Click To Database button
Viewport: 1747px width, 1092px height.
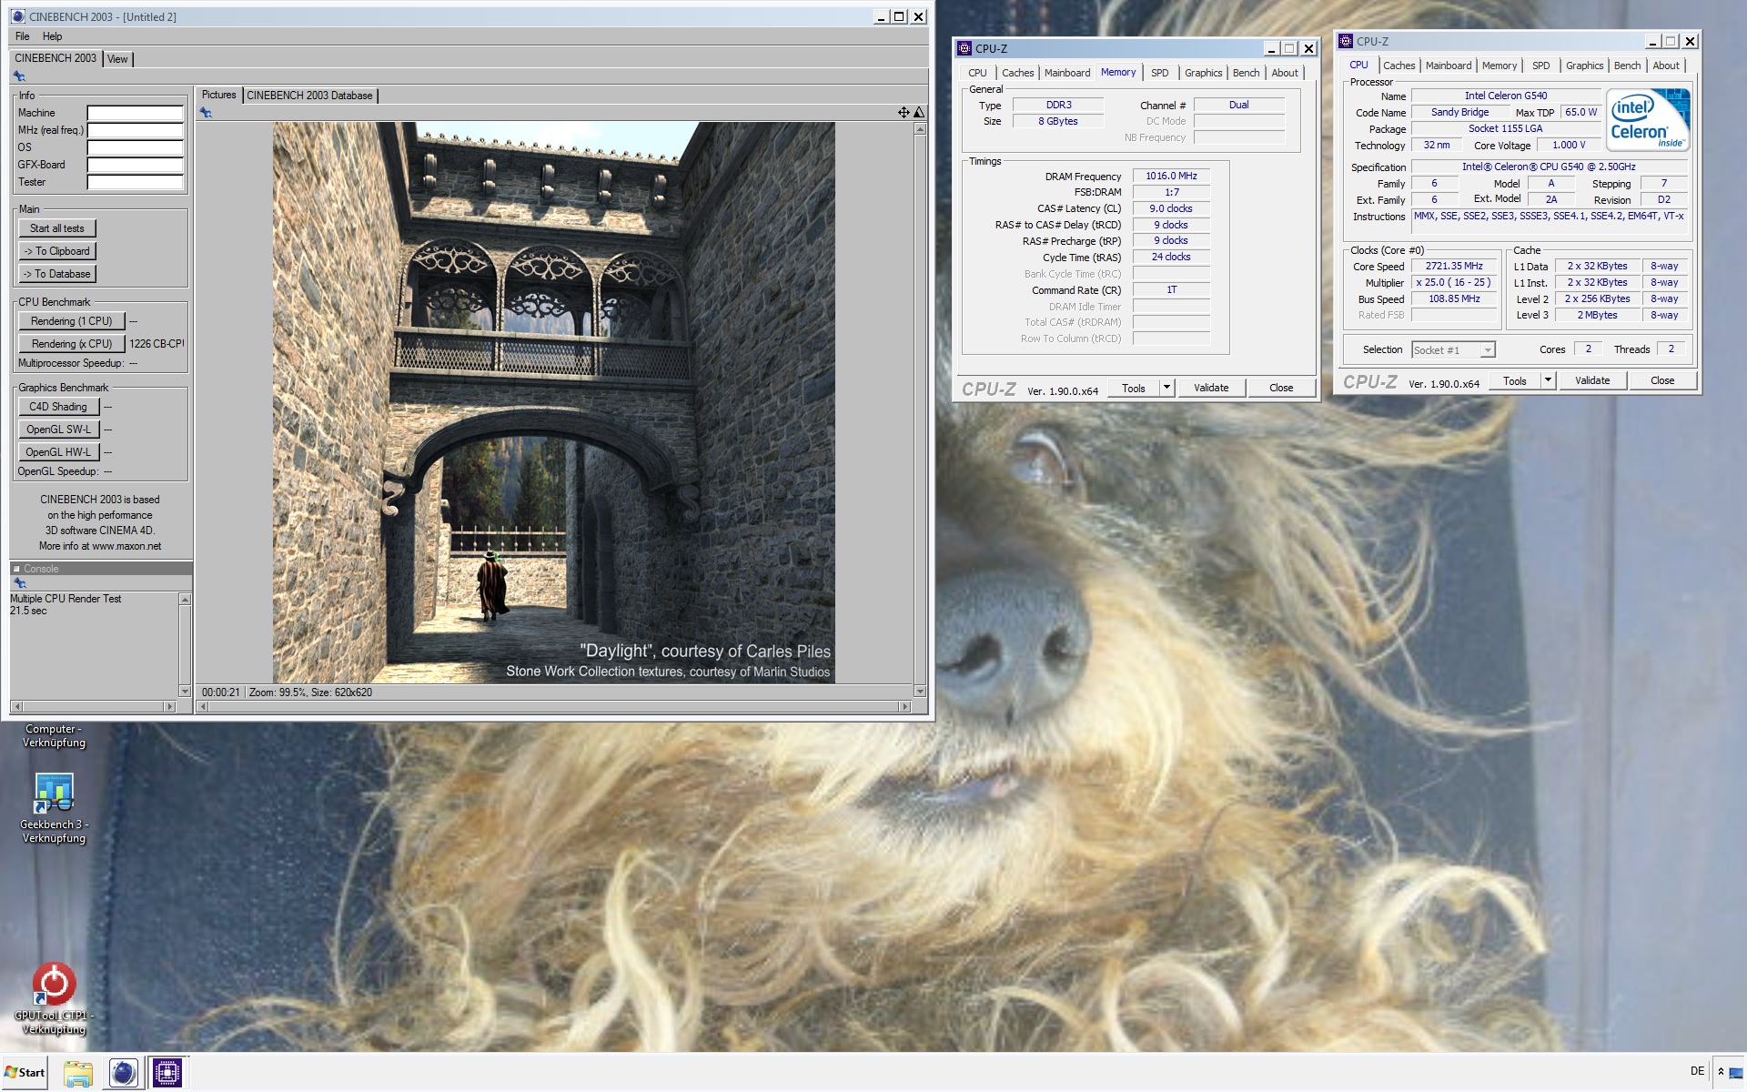coord(57,274)
